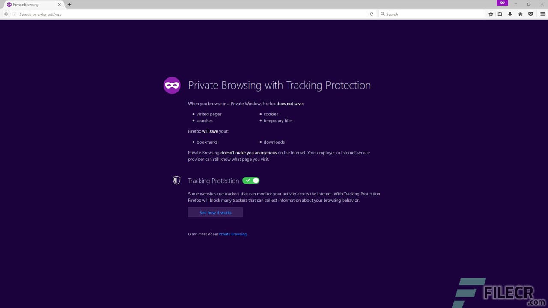The image size is (548, 308).
Task: Go to the Home page
Action: 520,14
